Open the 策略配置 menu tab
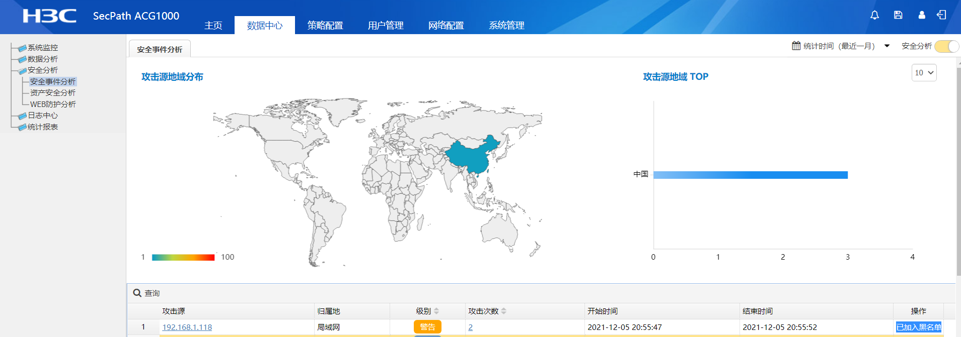961x337 pixels. point(325,25)
